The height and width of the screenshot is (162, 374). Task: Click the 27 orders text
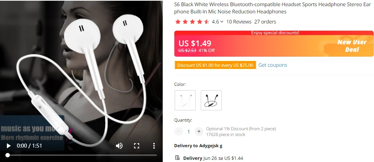265,22
